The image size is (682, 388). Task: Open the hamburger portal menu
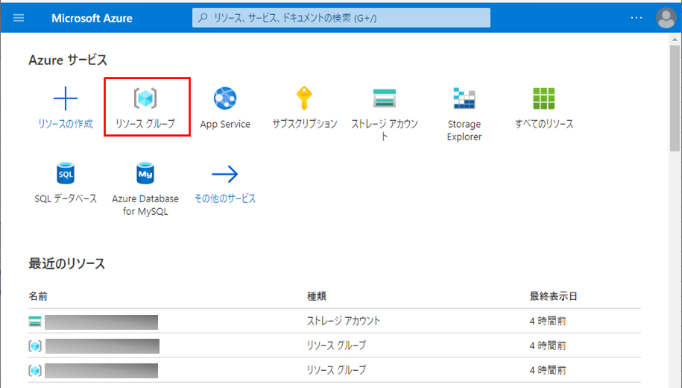pyautogui.click(x=19, y=18)
